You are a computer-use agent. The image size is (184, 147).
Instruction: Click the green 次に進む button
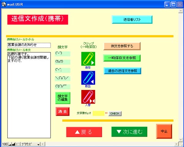coord(129,132)
